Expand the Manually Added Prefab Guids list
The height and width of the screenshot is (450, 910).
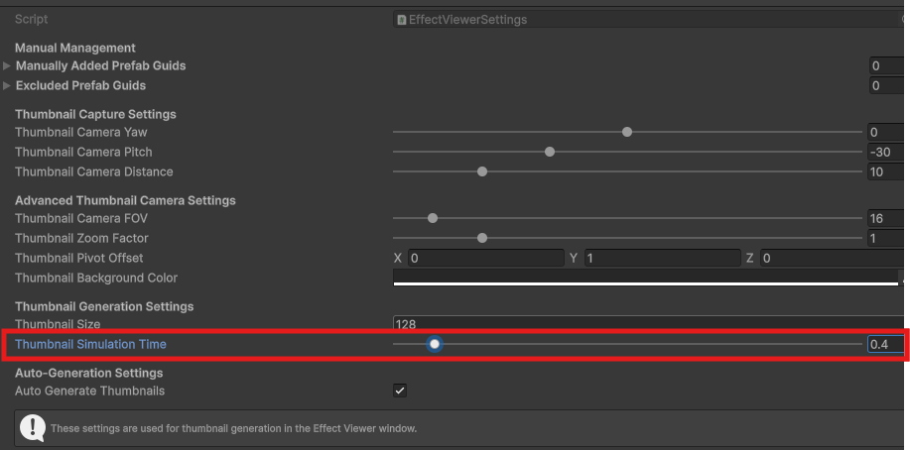tap(8, 65)
